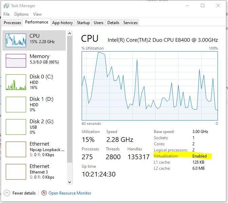This screenshot has height=203, width=228.
Task: Select Npcap Loopback Ethernet thumbnail
Action: pyautogui.click(x=16, y=149)
